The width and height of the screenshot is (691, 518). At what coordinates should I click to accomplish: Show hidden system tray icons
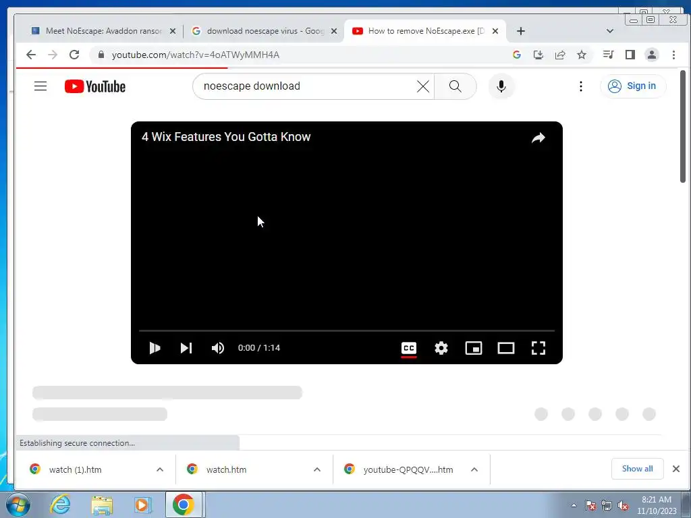pyautogui.click(x=574, y=505)
